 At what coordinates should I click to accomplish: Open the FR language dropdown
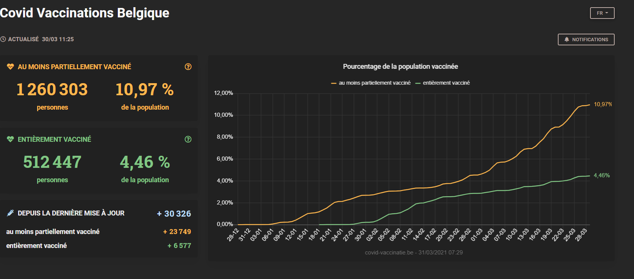point(602,13)
